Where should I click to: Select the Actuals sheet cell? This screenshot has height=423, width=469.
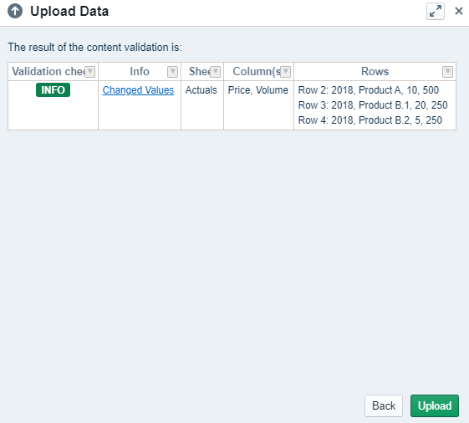pos(201,90)
